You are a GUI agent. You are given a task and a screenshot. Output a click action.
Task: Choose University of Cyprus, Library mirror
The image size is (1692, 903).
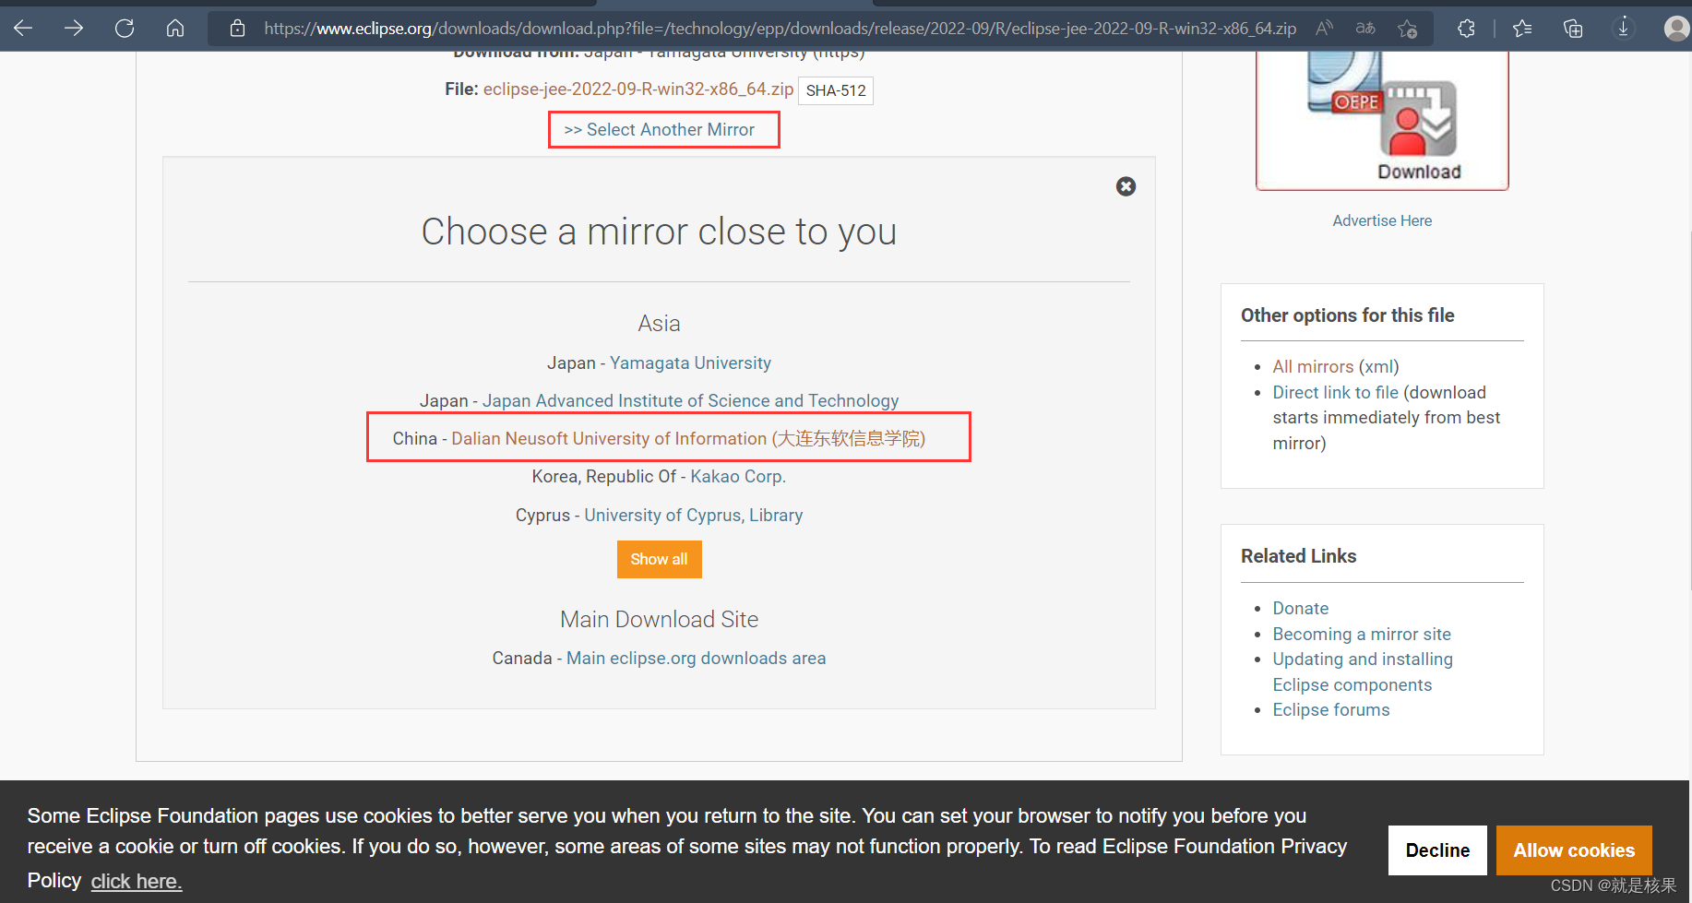(693, 516)
